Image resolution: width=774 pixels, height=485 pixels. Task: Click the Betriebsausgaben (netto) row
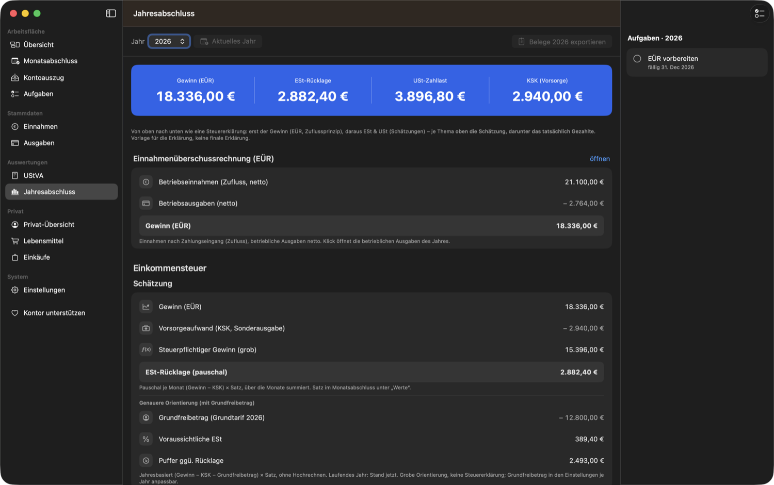(x=372, y=204)
